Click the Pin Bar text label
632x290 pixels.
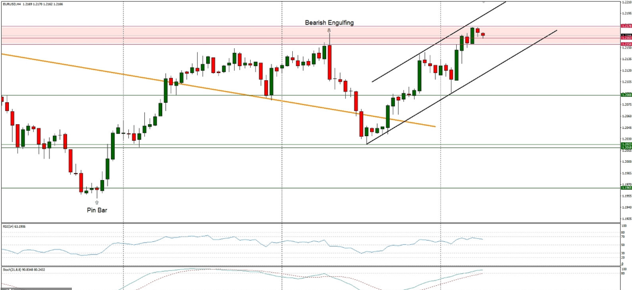click(x=97, y=210)
